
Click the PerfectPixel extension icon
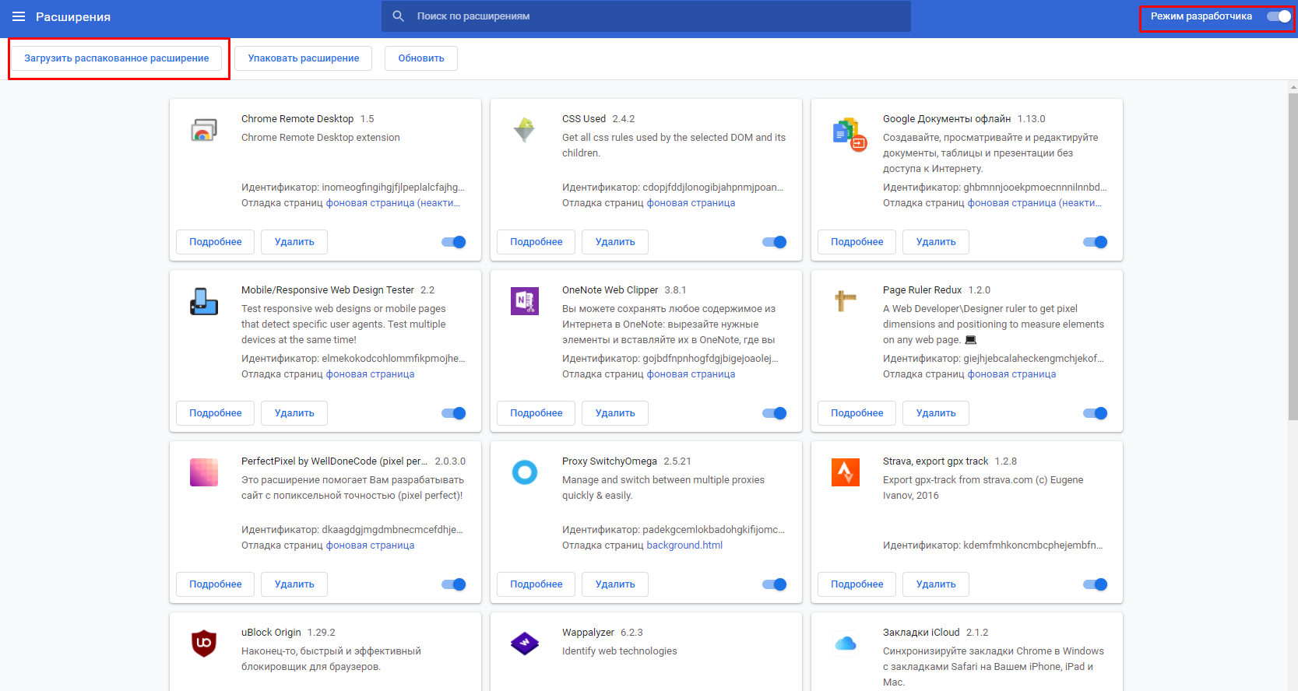(x=204, y=472)
